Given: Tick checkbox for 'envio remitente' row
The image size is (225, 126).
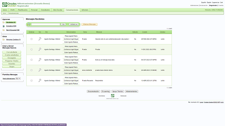Looking at the screenshot, I should point(31,70).
